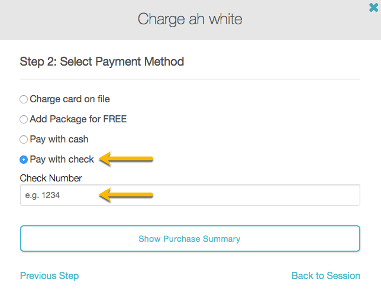
Task: Click the 'Step 2: Select Payment Method' heading
Action: pyautogui.click(x=102, y=61)
